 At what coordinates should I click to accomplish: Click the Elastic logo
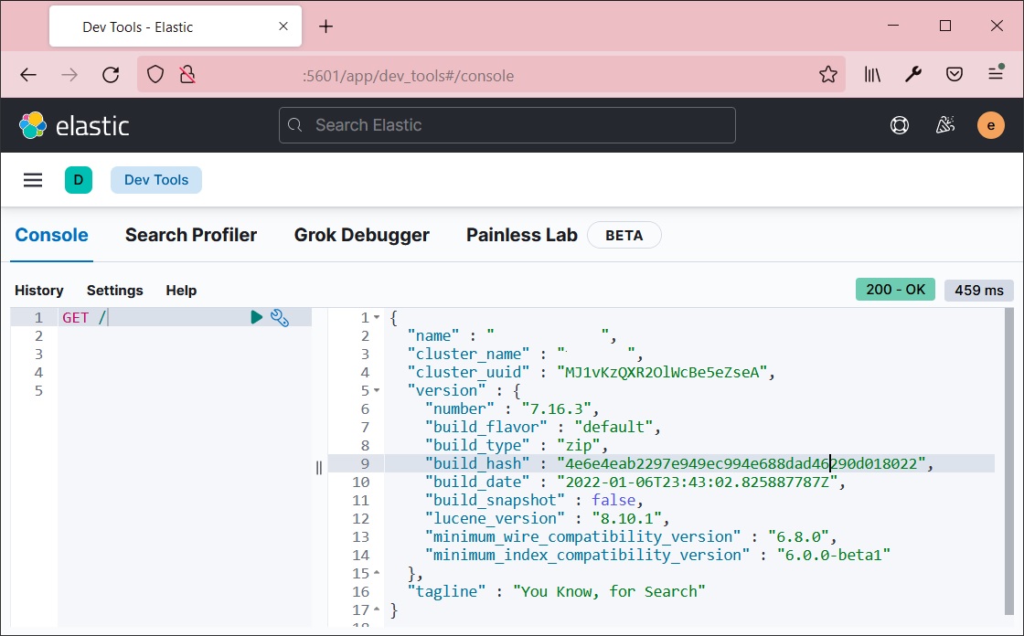[x=74, y=125]
